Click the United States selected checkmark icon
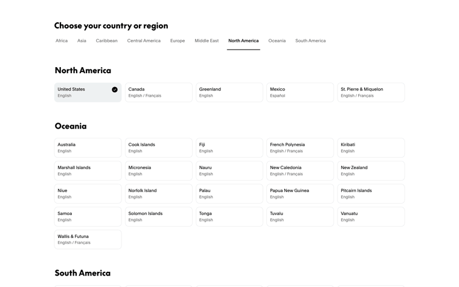Screen dimensions: 459x287 click(x=115, y=89)
